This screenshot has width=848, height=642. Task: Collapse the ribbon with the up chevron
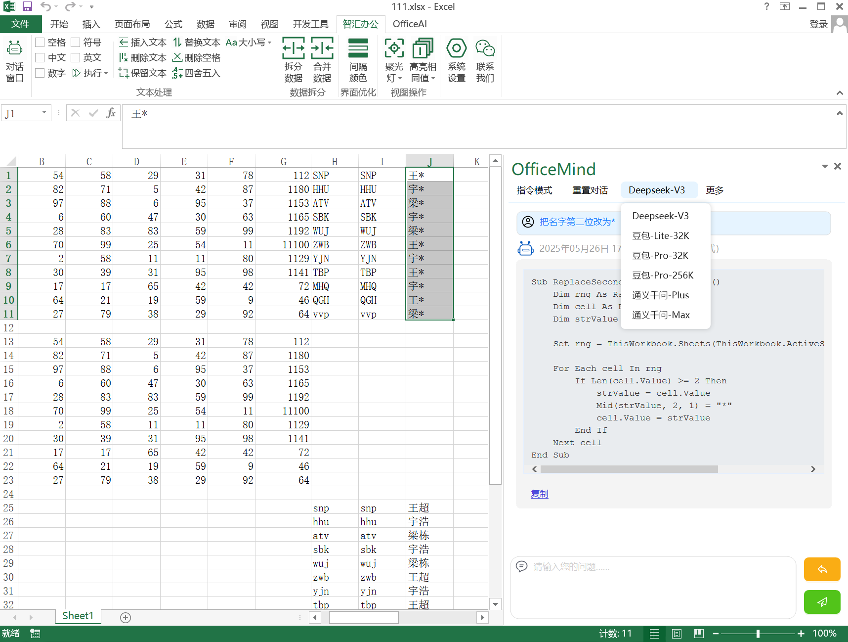click(x=839, y=93)
